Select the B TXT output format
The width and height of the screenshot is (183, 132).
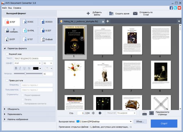(x=29, y=39)
